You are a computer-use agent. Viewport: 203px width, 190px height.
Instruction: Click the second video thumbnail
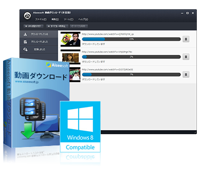[71, 57]
